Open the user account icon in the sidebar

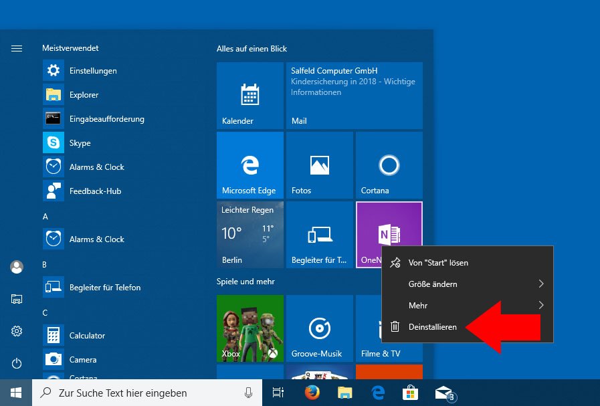16,267
